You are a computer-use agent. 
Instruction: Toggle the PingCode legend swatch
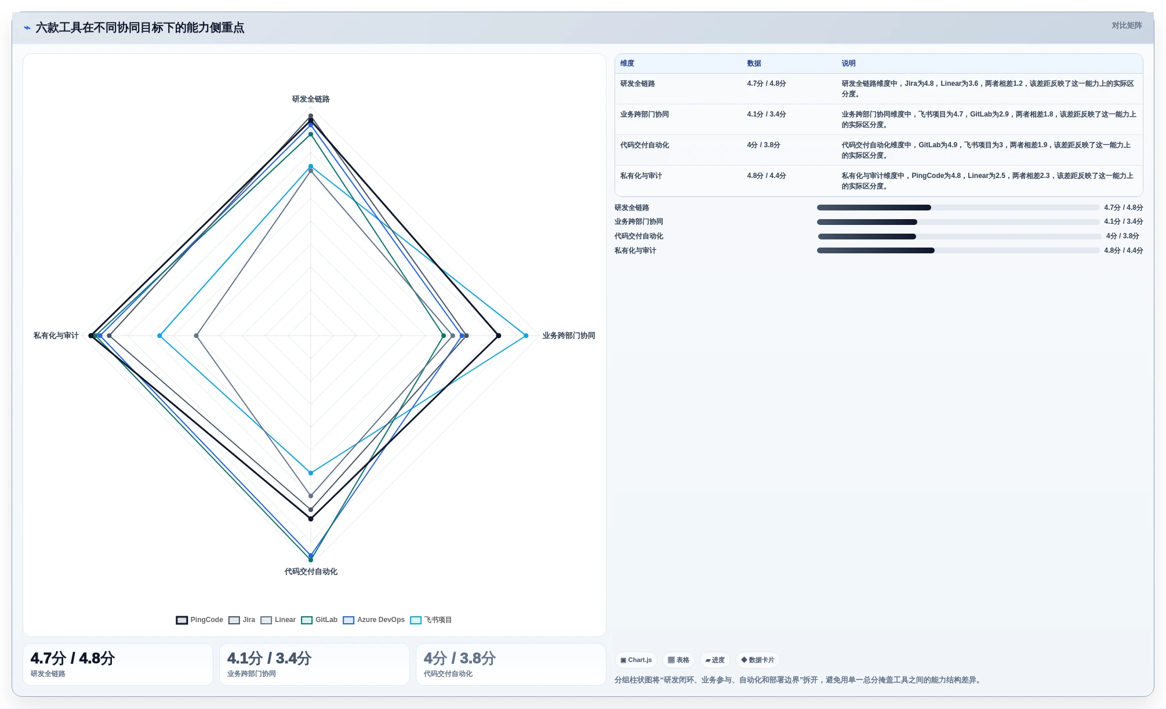pyautogui.click(x=182, y=620)
